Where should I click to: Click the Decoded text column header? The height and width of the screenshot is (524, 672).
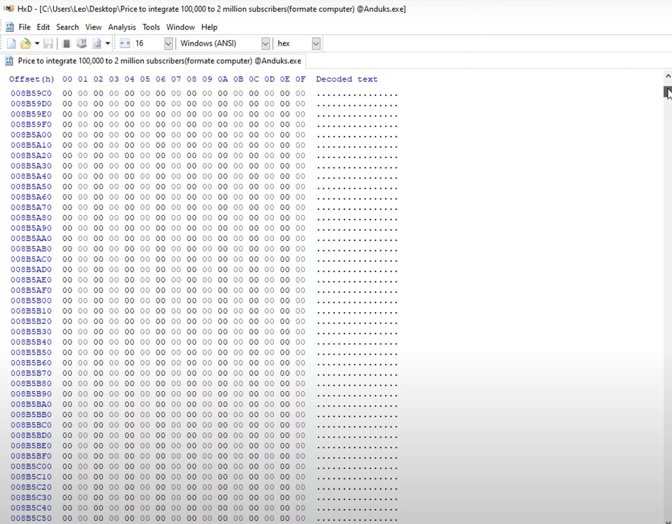[x=347, y=79]
